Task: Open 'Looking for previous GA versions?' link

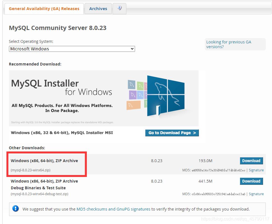Action: 229,44
